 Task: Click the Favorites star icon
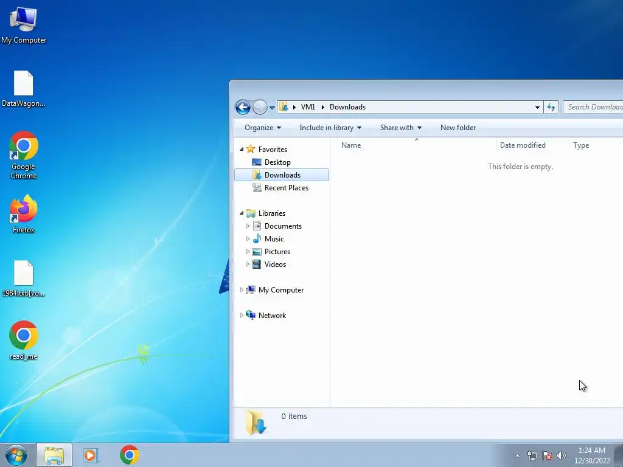250,149
